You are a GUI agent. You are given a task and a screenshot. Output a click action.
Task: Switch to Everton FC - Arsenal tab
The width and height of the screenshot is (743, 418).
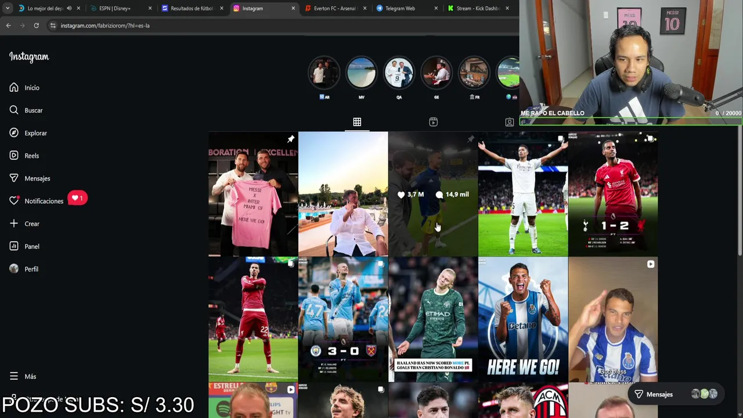tap(335, 8)
